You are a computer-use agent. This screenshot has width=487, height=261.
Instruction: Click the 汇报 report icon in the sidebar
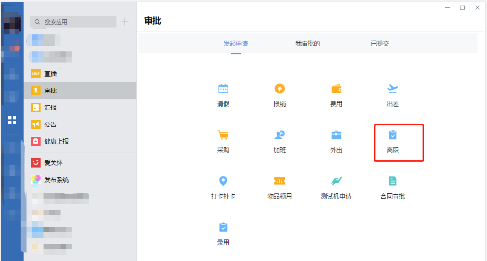pos(36,107)
